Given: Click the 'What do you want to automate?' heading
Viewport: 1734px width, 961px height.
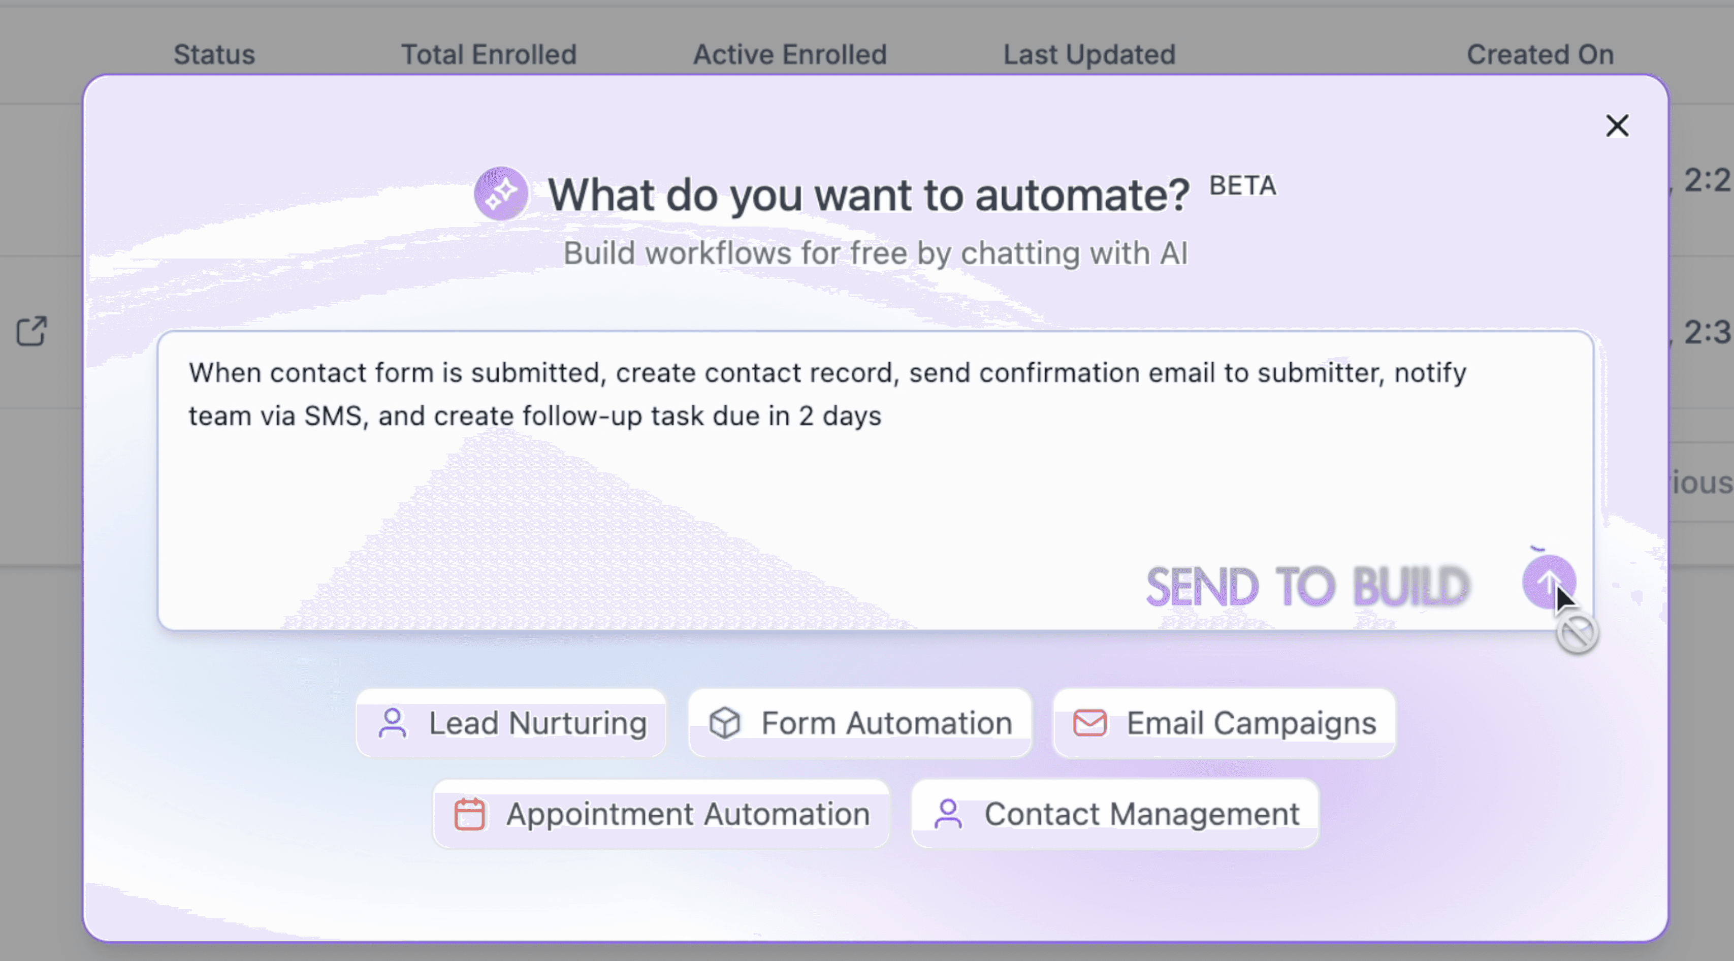Looking at the screenshot, I should 869,195.
